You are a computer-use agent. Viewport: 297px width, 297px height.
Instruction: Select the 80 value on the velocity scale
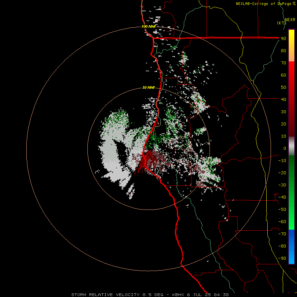[x=283, y=50]
